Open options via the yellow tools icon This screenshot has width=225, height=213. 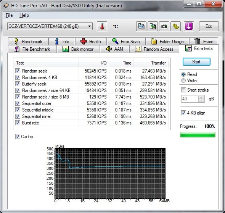pyautogui.click(x=176, y=26)
